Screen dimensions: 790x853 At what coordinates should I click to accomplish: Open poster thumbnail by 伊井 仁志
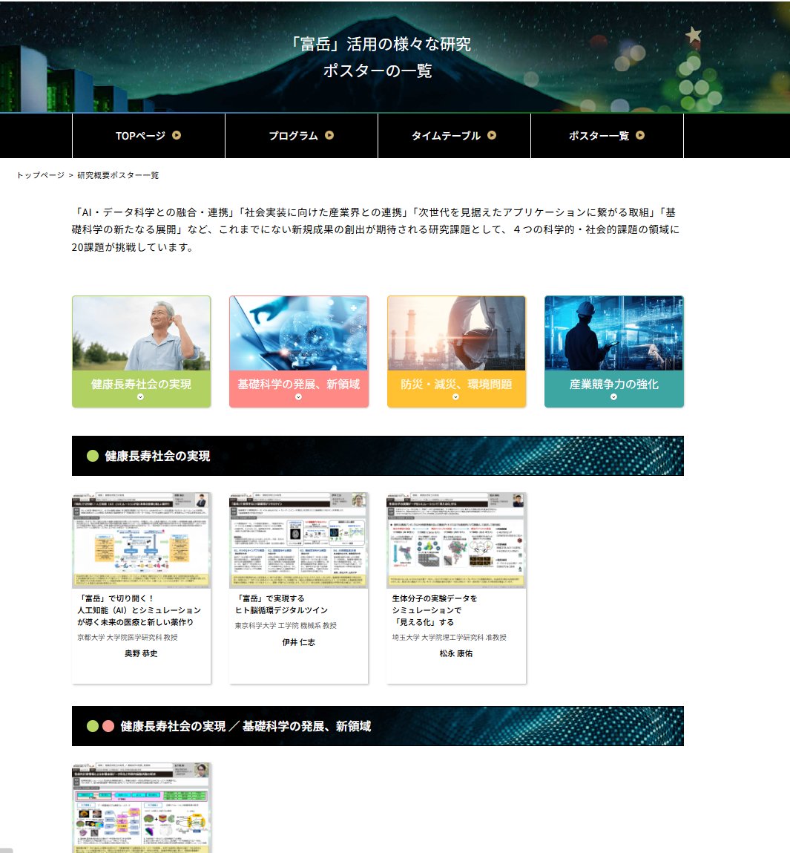point(298,540)
